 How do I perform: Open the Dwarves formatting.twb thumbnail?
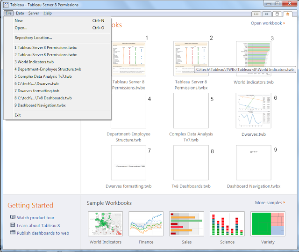tap(128, 163)
